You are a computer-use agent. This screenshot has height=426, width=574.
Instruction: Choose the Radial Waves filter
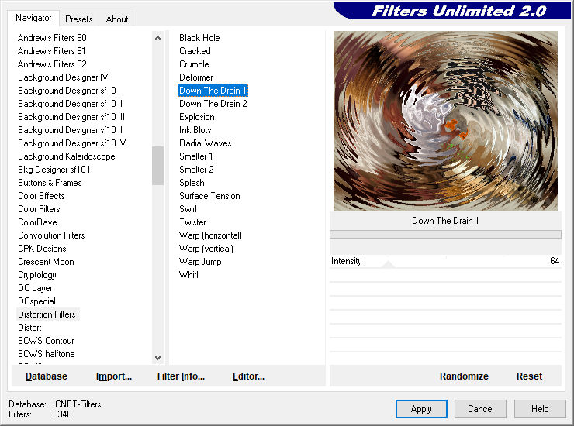pyautogui.click(x=205, y=143)
